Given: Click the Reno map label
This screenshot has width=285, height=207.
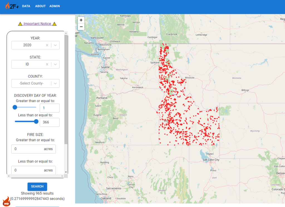Looking at the screenshot, I should (131, 176).
